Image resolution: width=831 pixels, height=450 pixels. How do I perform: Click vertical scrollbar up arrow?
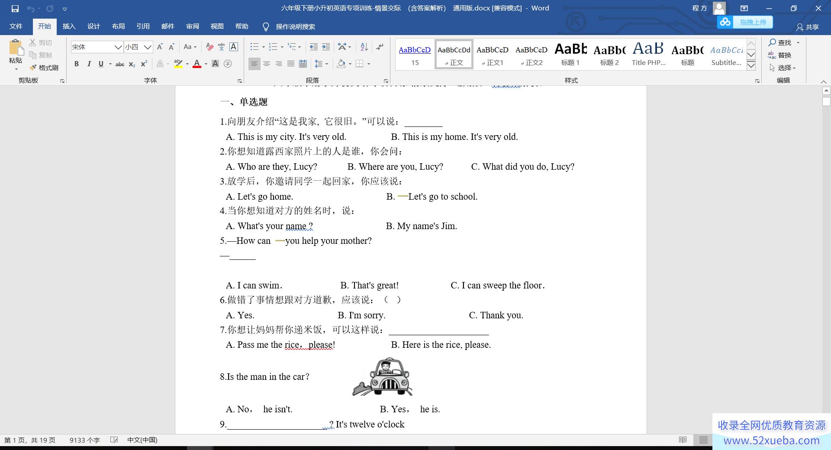(826, 91)
